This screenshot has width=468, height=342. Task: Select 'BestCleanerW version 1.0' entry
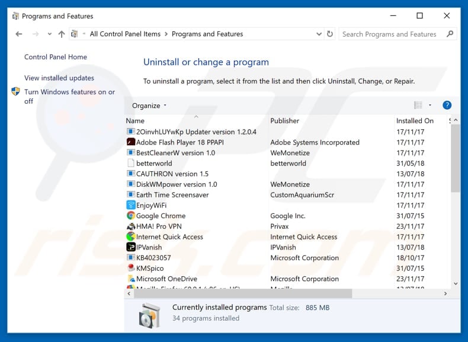click(x=175, y=153)
